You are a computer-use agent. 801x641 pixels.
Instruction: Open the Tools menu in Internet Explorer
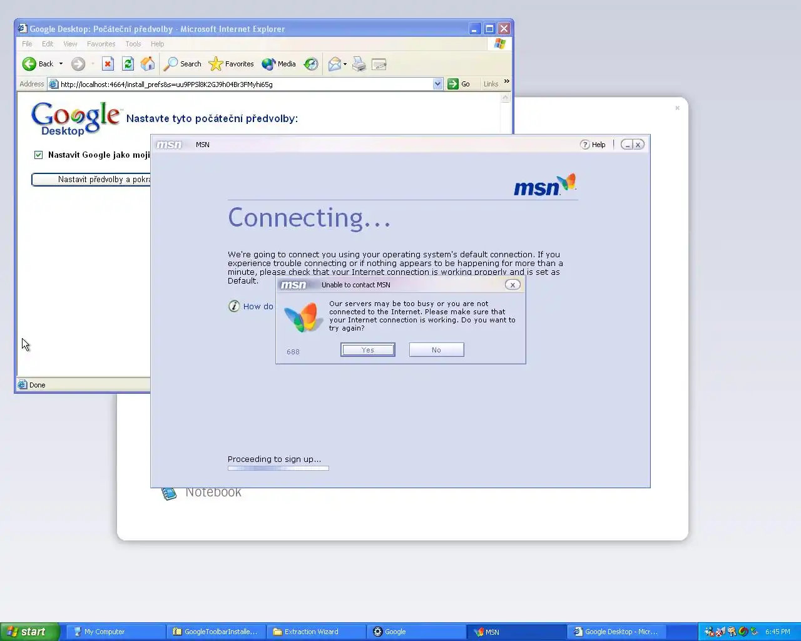pyautogui.click(x=133, y=44)
